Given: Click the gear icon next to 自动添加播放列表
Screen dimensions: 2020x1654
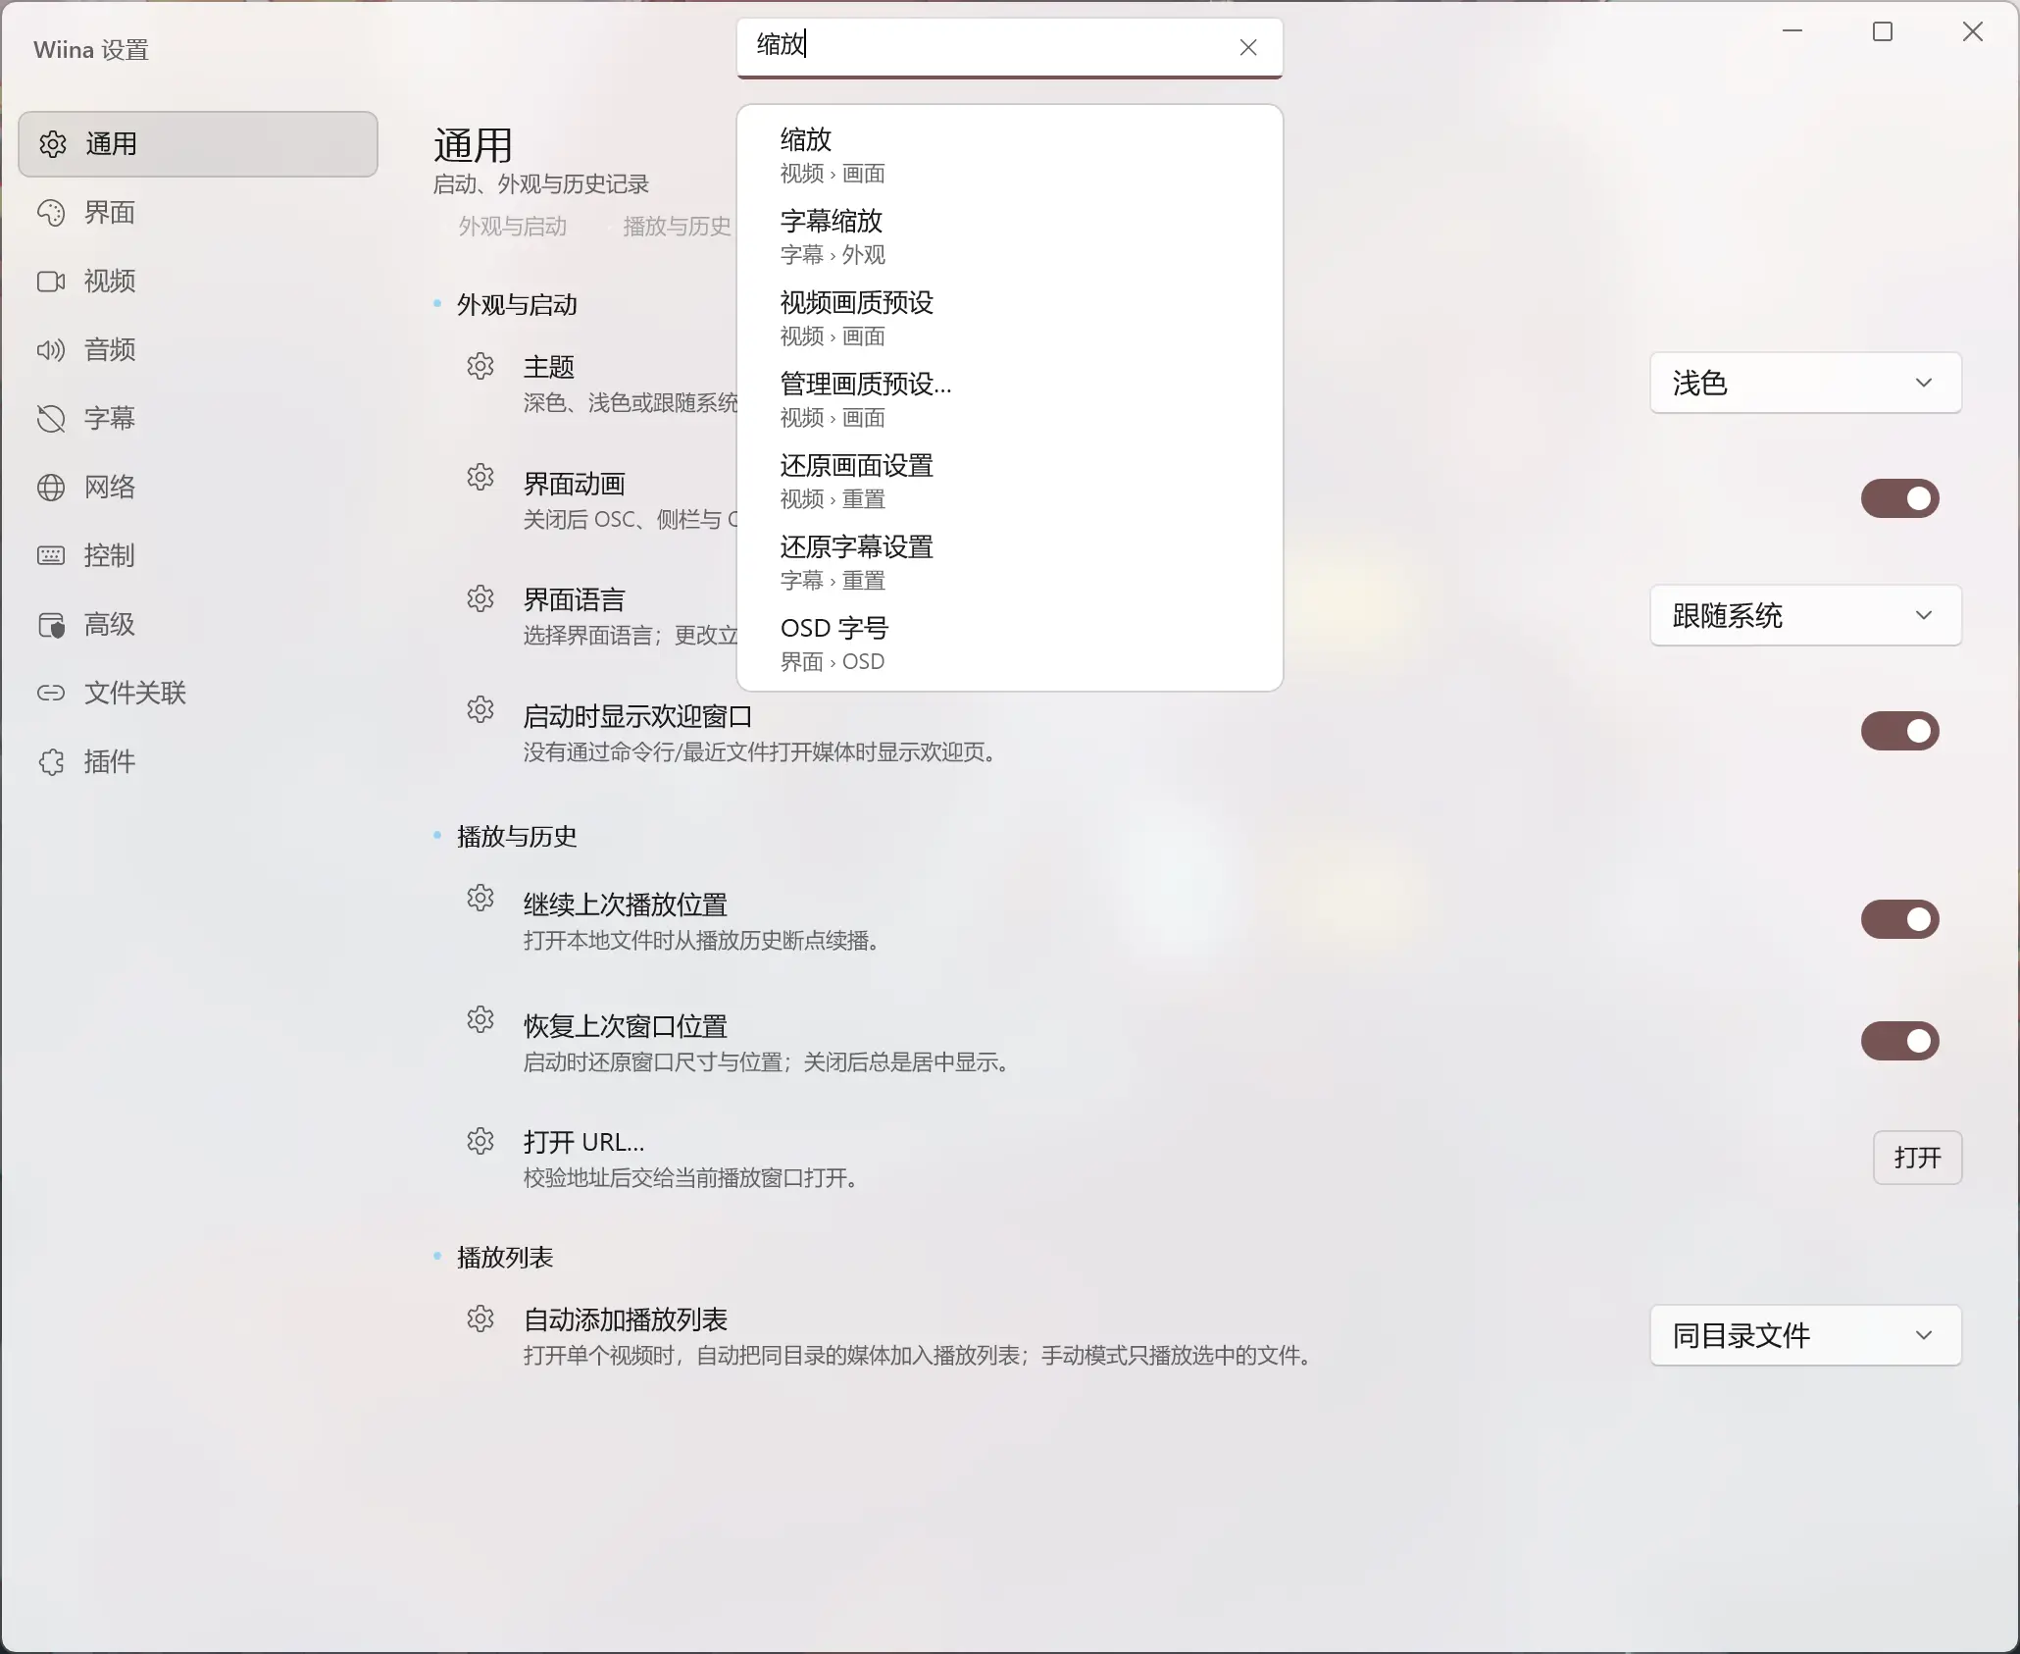Looking at the screenshot, I should [x=480, y=1318].
